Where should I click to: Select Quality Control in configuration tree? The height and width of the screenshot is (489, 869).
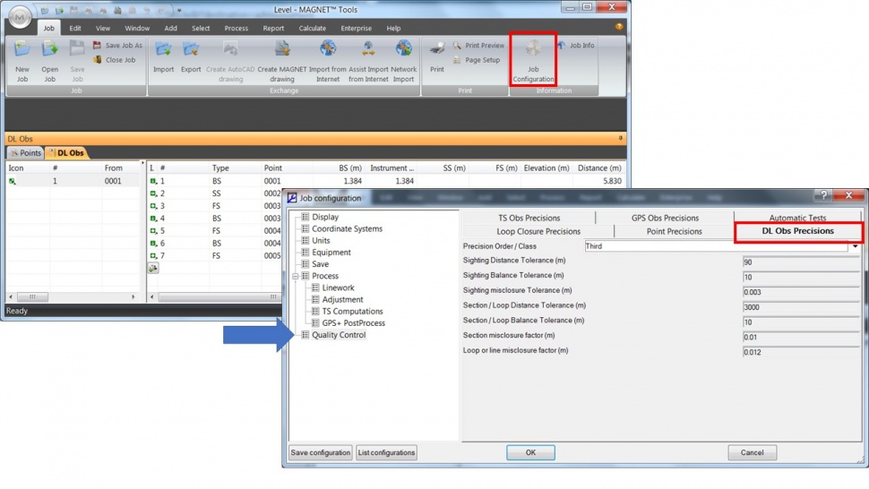pos(339,335)
